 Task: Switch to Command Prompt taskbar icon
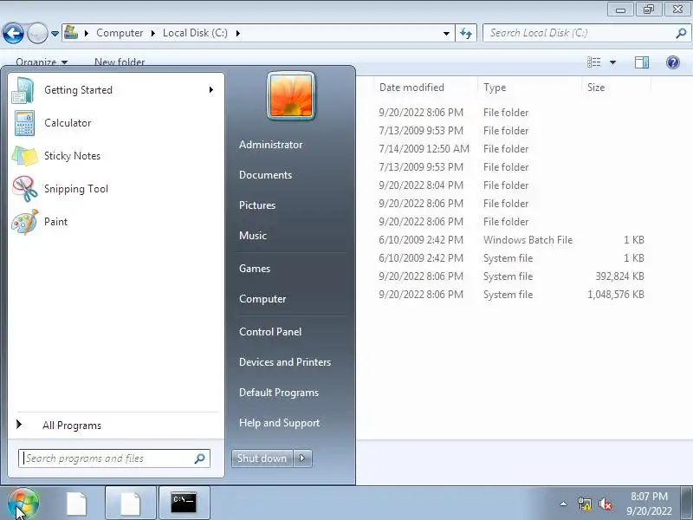[x=184, y=504]
